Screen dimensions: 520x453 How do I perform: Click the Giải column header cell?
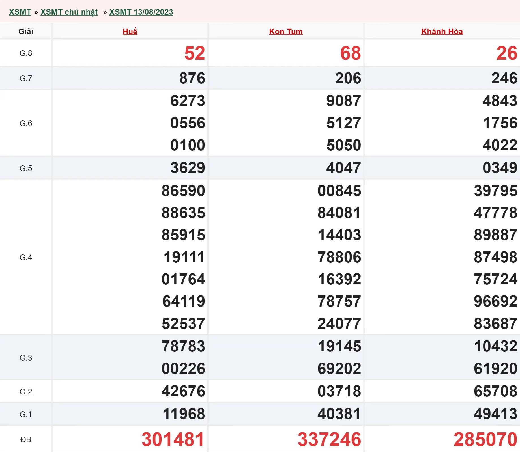click(26, 31)
